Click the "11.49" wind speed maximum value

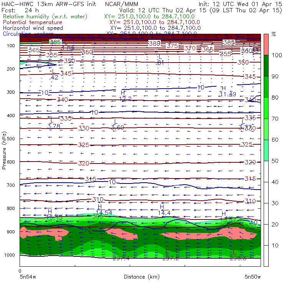point(228,94)
